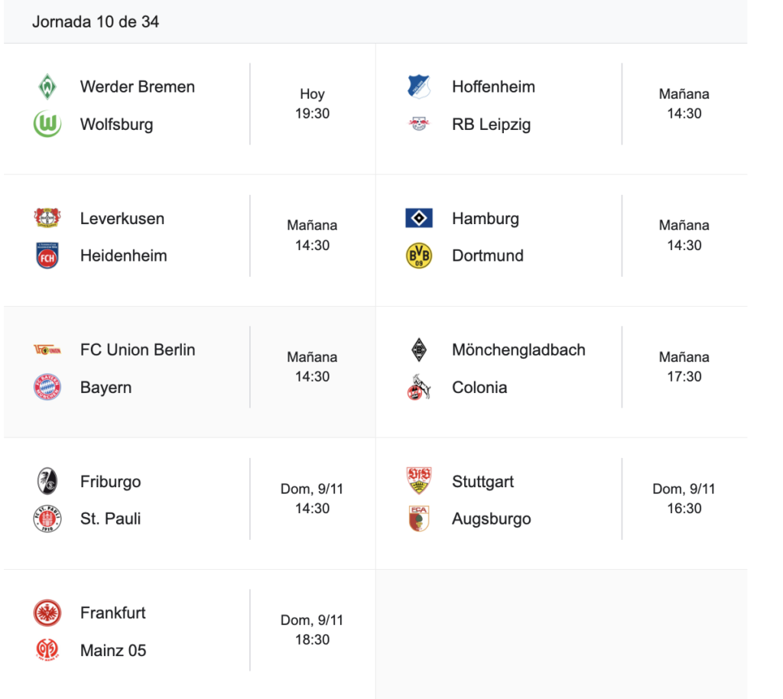
Task: Open the FC Union Berlin team link
Action: coord(138,349)
